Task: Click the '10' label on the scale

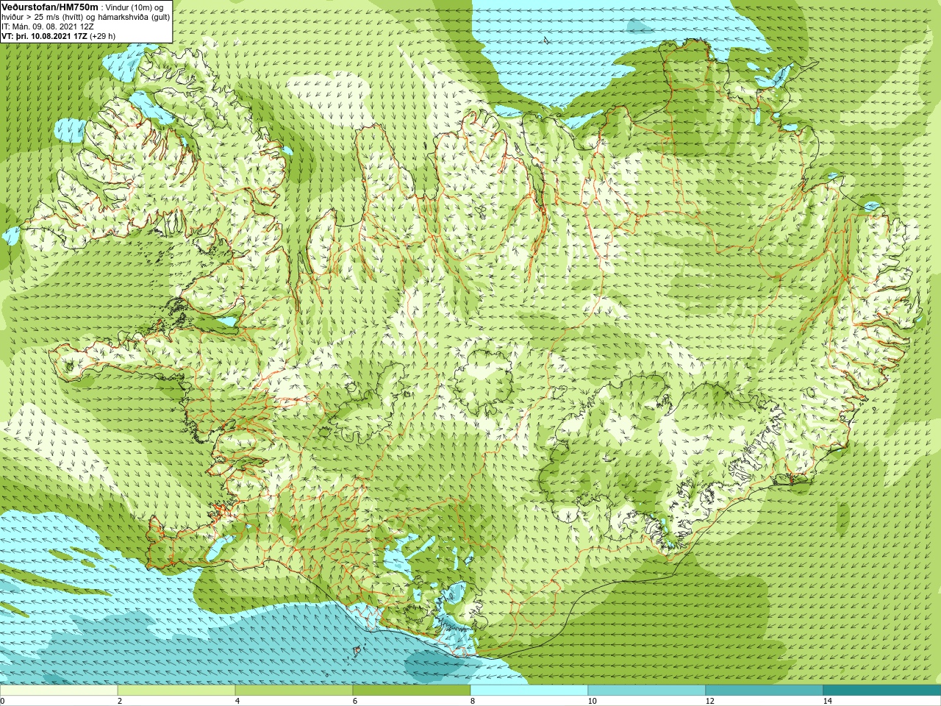Action: point(592,701)
